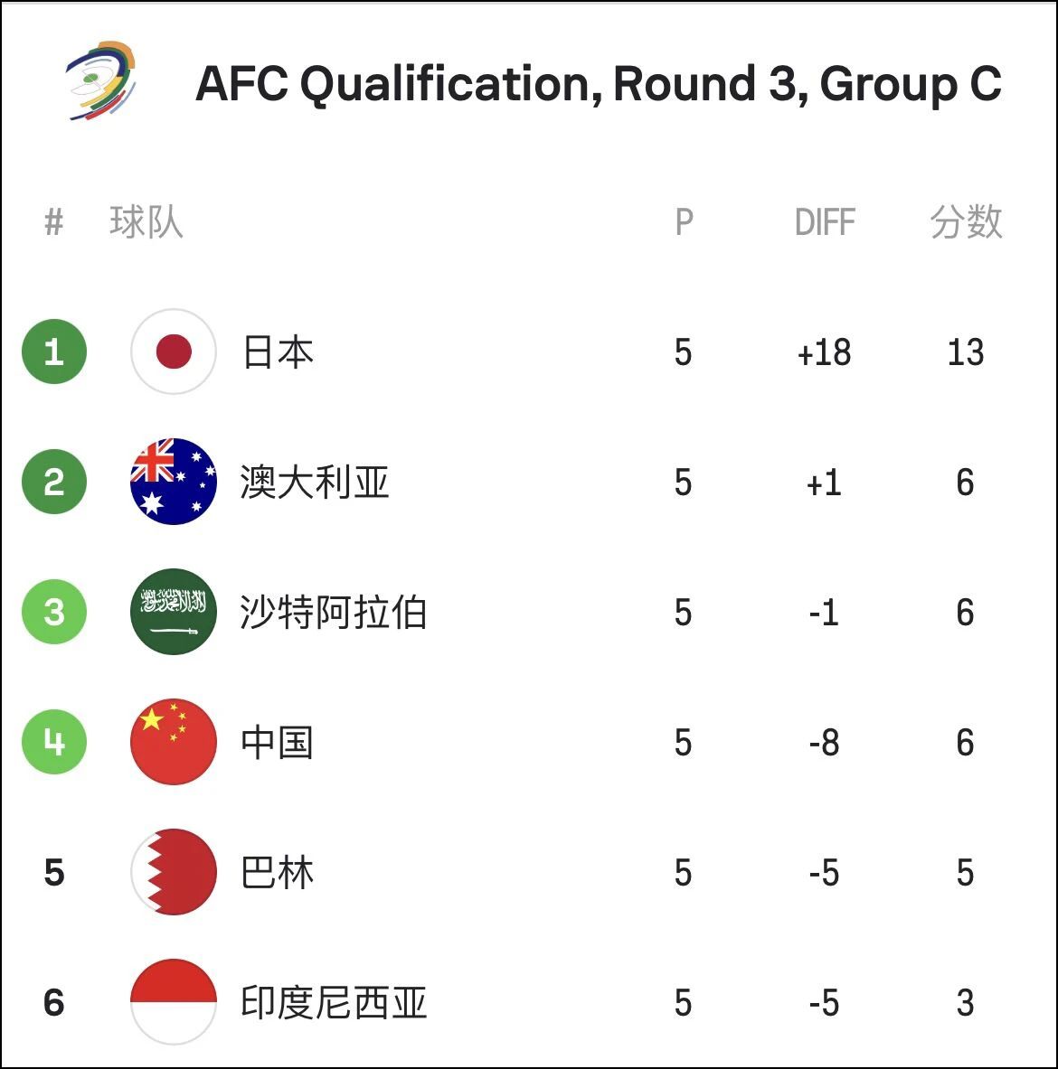The image size is (1058, 1069).
Task: Click the China flag icon
Action: click(x=174, y=742)
